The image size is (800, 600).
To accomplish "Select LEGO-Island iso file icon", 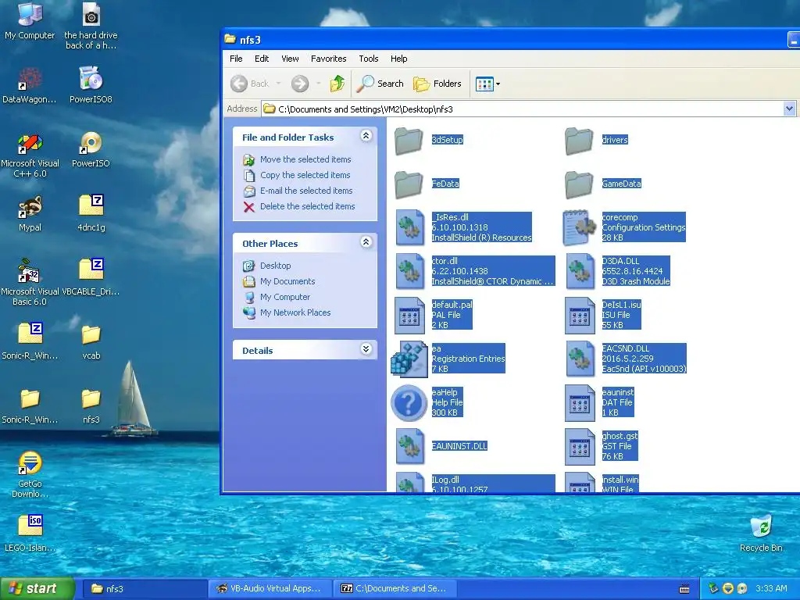I will (30, 533).
